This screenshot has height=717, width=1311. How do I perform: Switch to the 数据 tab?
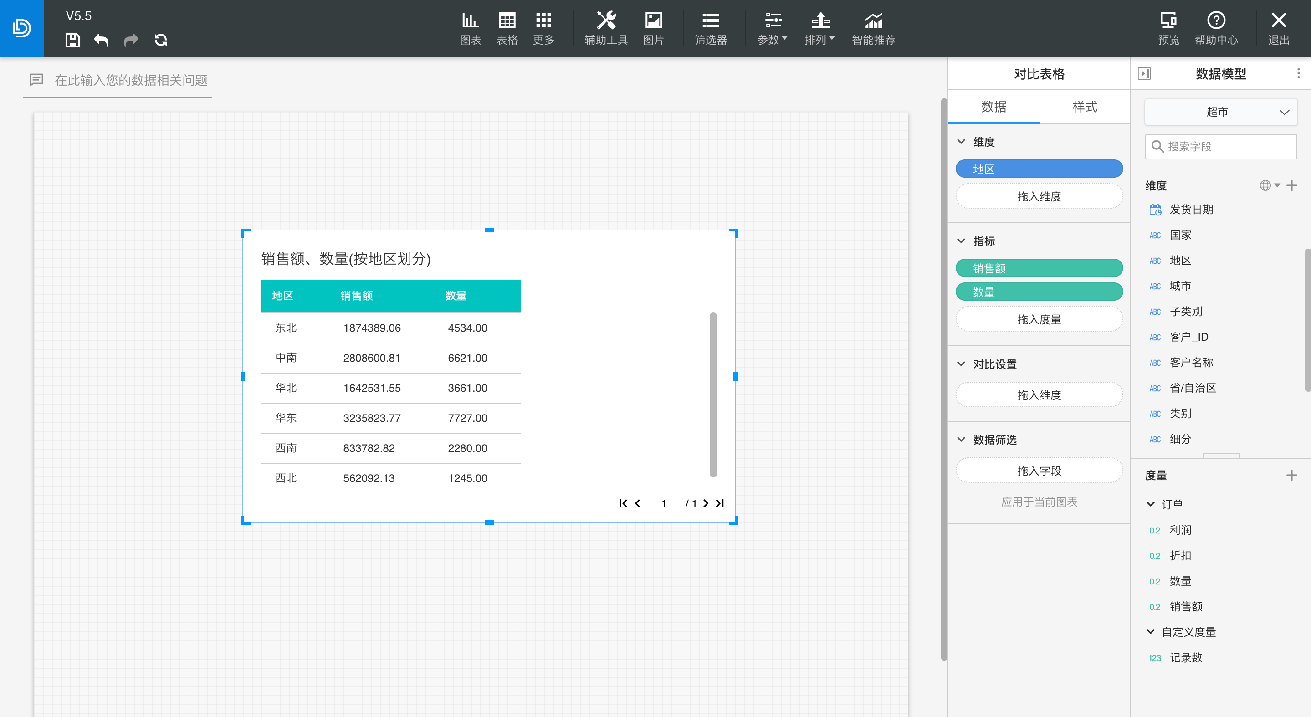tap(993, 107)
